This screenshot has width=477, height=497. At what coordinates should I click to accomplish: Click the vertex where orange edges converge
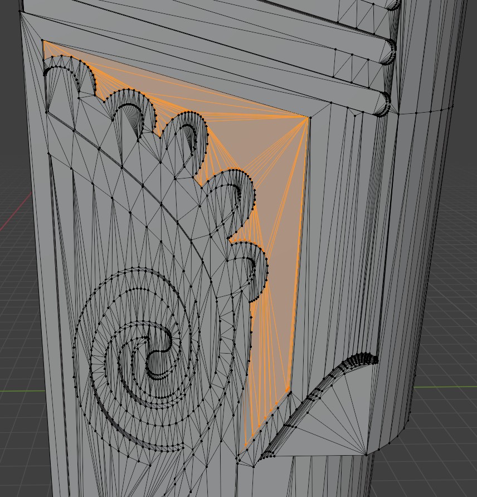click(x=308, y=118)
